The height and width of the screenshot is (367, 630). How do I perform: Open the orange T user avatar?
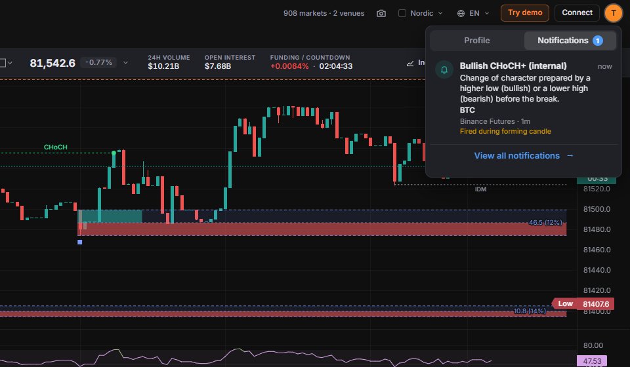pos(613,13)
